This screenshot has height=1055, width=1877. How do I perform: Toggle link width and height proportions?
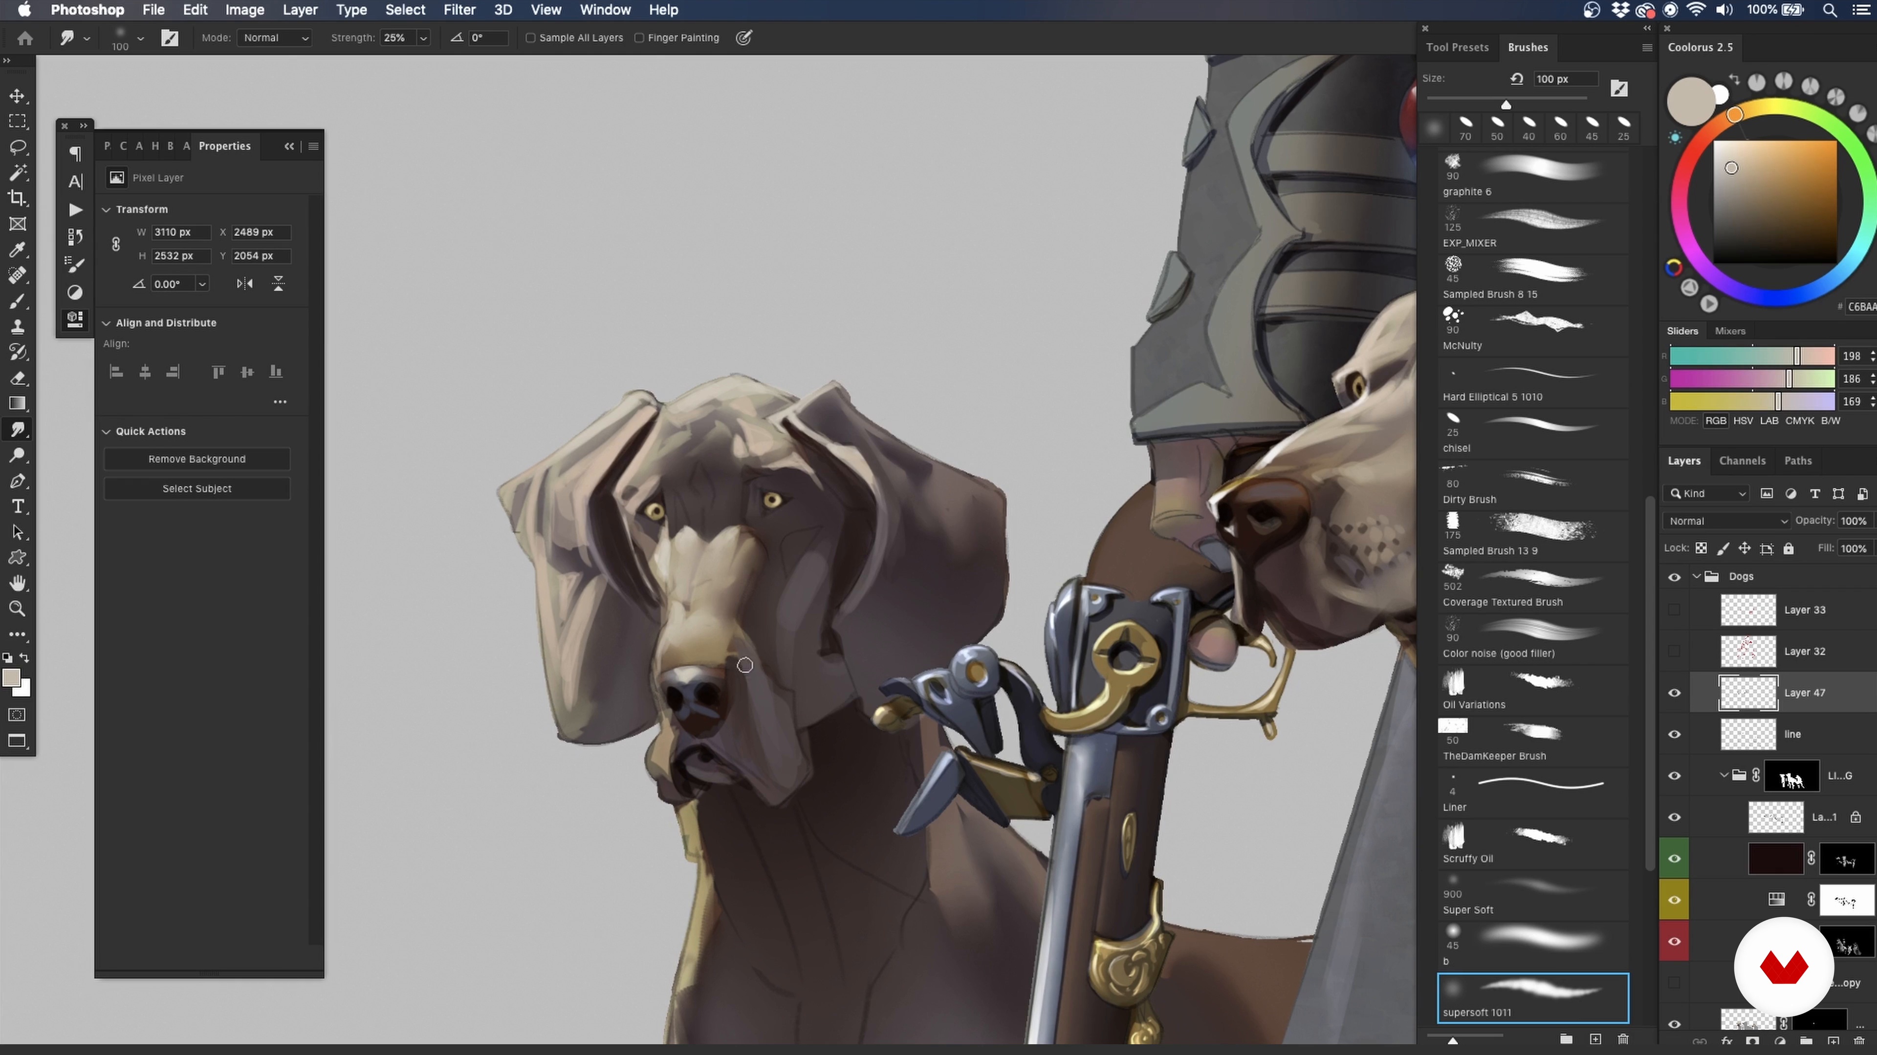(x=116, y=244)
